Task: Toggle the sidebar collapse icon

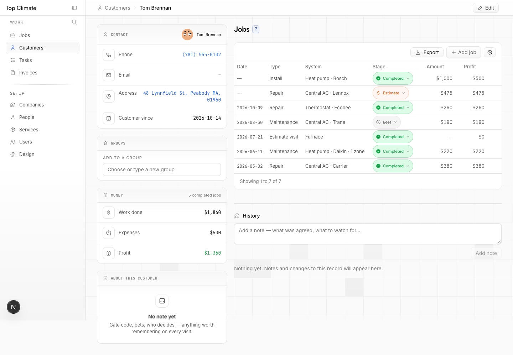Action: click(x=74, y=8)
